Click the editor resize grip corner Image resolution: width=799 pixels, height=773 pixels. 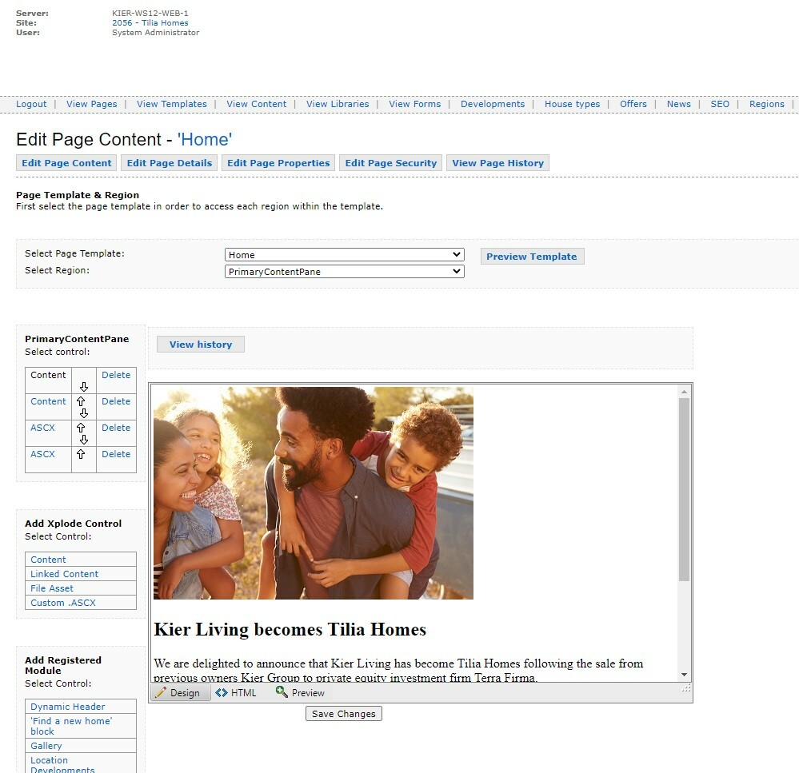(x=686, y=688)
